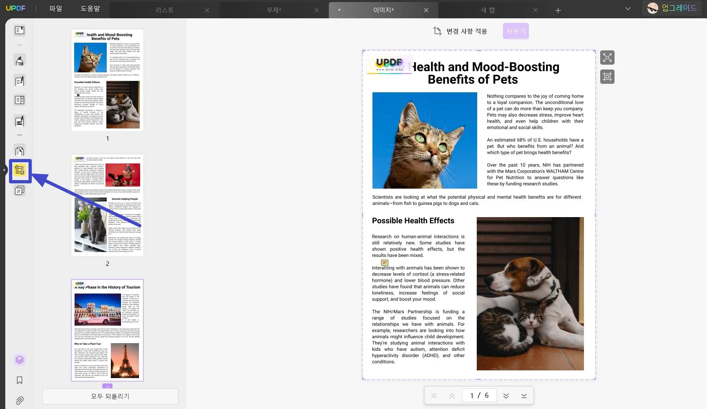Open the Page Tools overlay icon

(19, 190)
